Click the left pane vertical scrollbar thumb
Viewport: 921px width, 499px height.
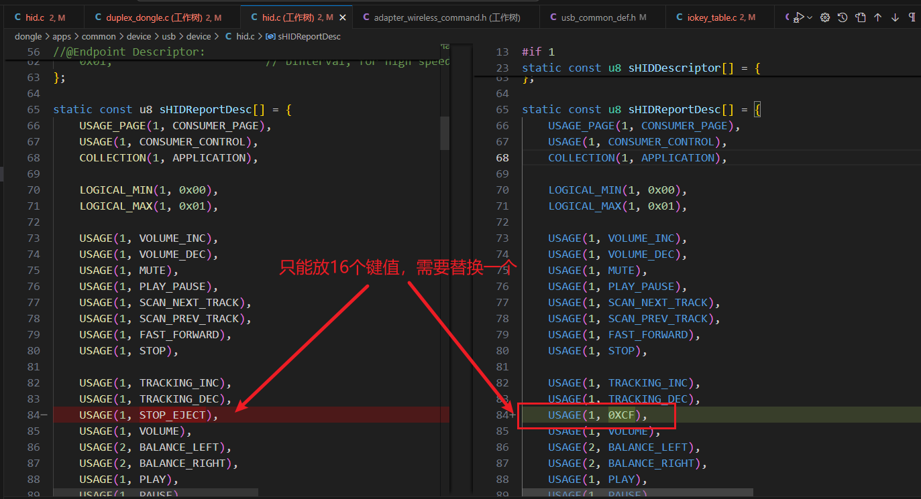coord(444,133)
